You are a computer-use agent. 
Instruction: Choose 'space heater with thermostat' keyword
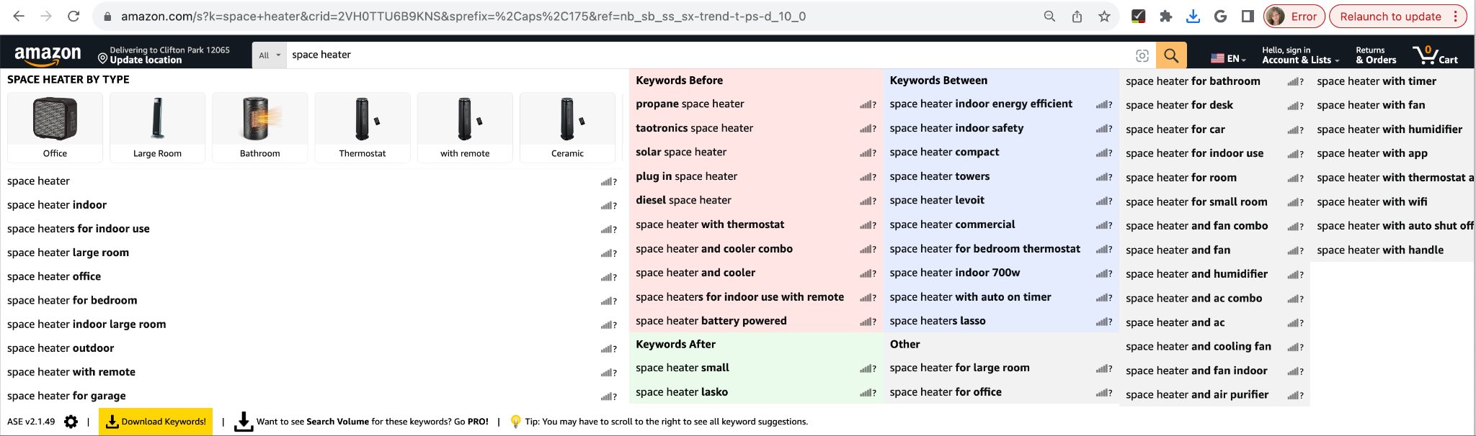710,224
